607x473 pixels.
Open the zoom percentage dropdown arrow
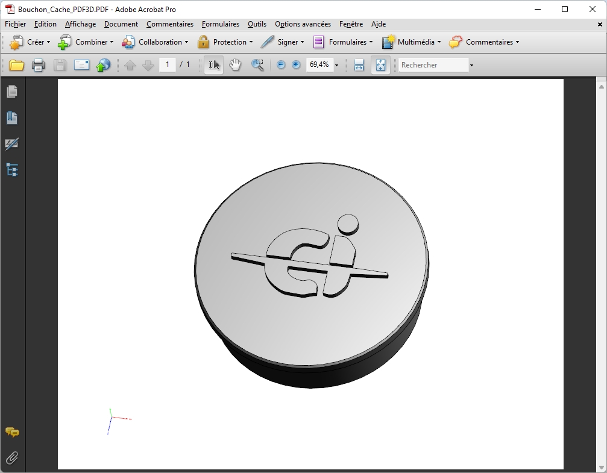coord(336,65)
